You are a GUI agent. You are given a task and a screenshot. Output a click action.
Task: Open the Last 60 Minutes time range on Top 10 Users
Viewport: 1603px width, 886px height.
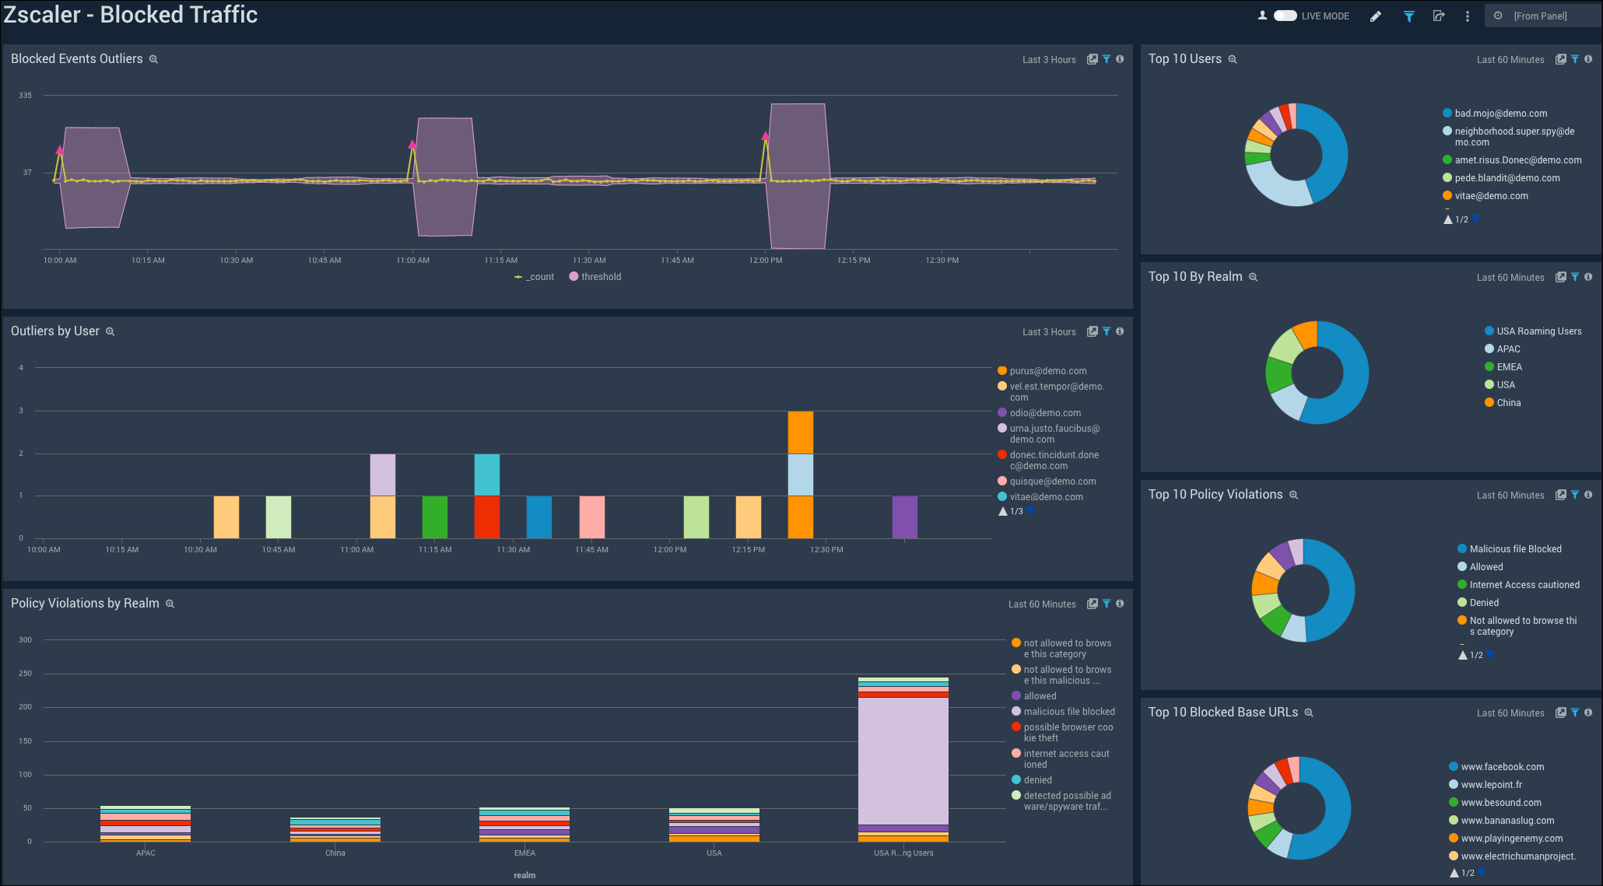[1510, 59]
